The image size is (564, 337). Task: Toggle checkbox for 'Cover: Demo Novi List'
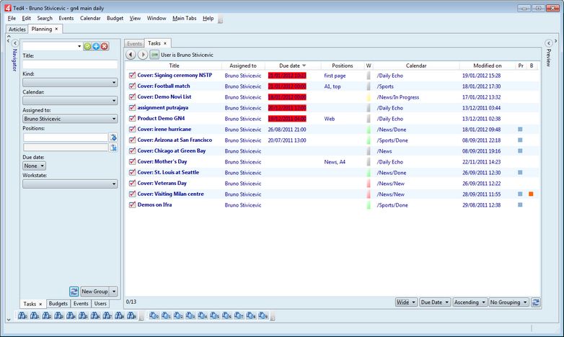[x=133, y=97]
